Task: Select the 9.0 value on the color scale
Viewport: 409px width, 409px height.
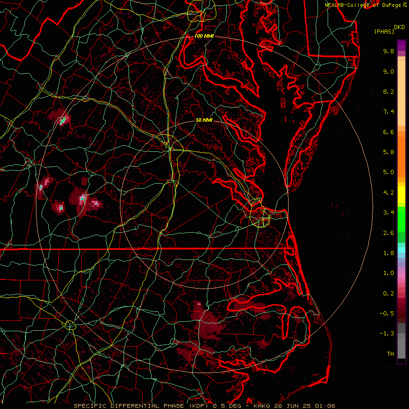Action: [x=389, y=71]
